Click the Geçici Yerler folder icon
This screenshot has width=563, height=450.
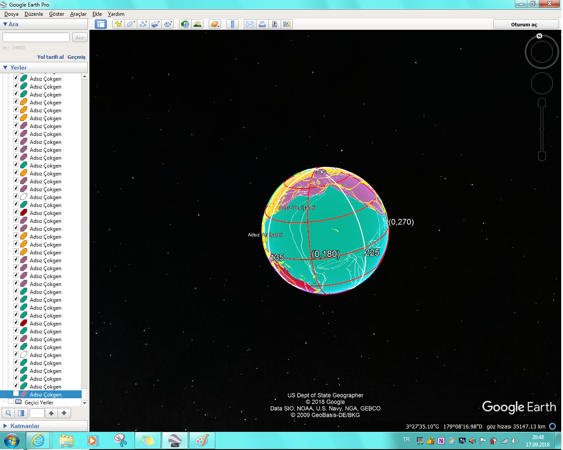(x=18, y=402)
